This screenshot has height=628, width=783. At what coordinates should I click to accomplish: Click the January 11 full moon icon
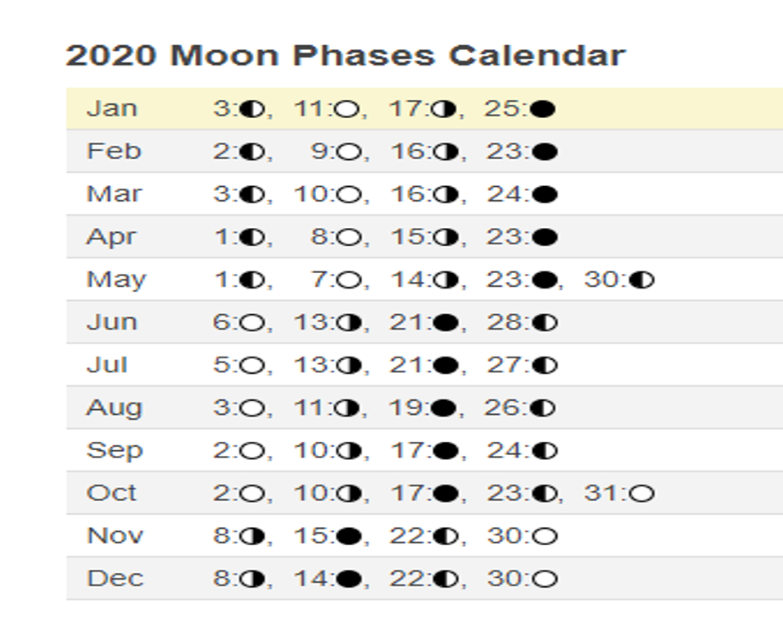click(x=346, y=108)
